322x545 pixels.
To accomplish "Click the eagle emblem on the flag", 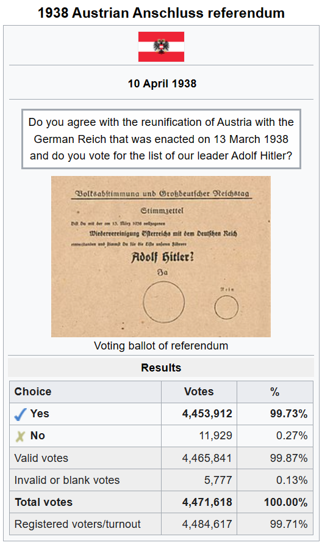I will pyautogui.click(x=162, y=46).
